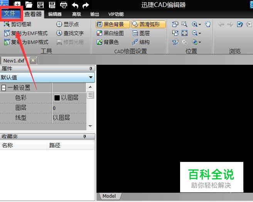
Task: Toggle 黑白绘图 black-white drawing
Action: pos(110,33)
